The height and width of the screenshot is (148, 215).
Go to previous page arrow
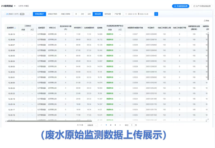(x=101, y=125)
